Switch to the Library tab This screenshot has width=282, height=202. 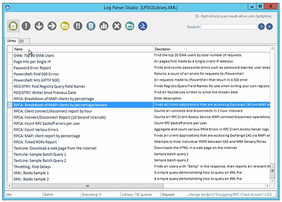(11, 41)
